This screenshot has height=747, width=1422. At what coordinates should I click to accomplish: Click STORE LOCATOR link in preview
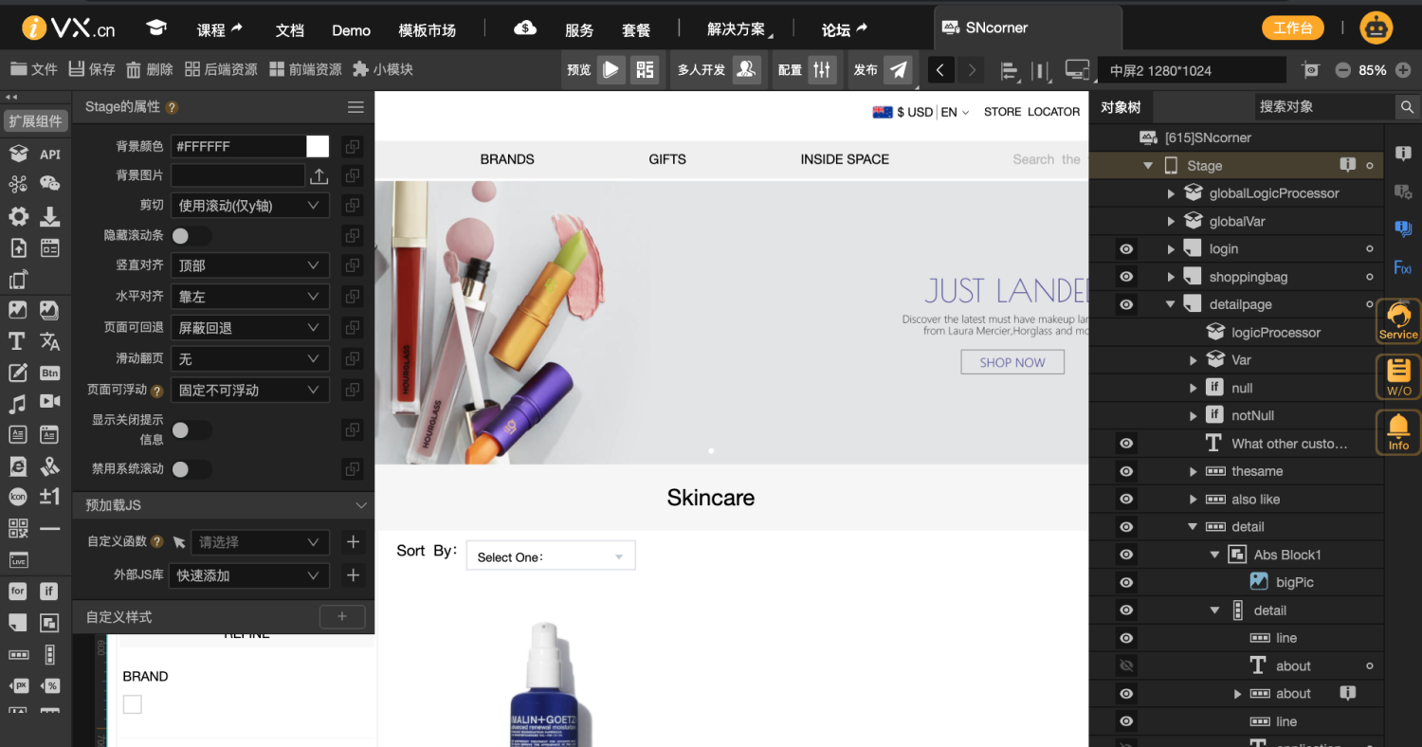click(1031, 112)
